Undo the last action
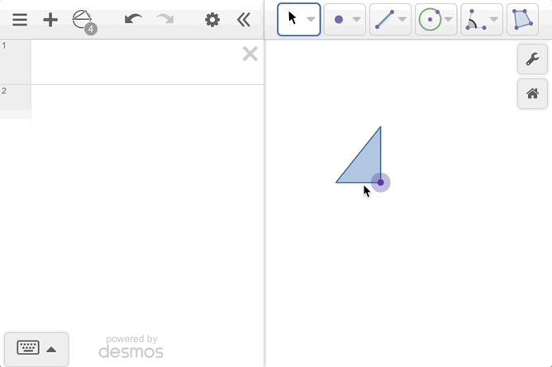Screen dimensions: 552x367 tap(133, 20)
